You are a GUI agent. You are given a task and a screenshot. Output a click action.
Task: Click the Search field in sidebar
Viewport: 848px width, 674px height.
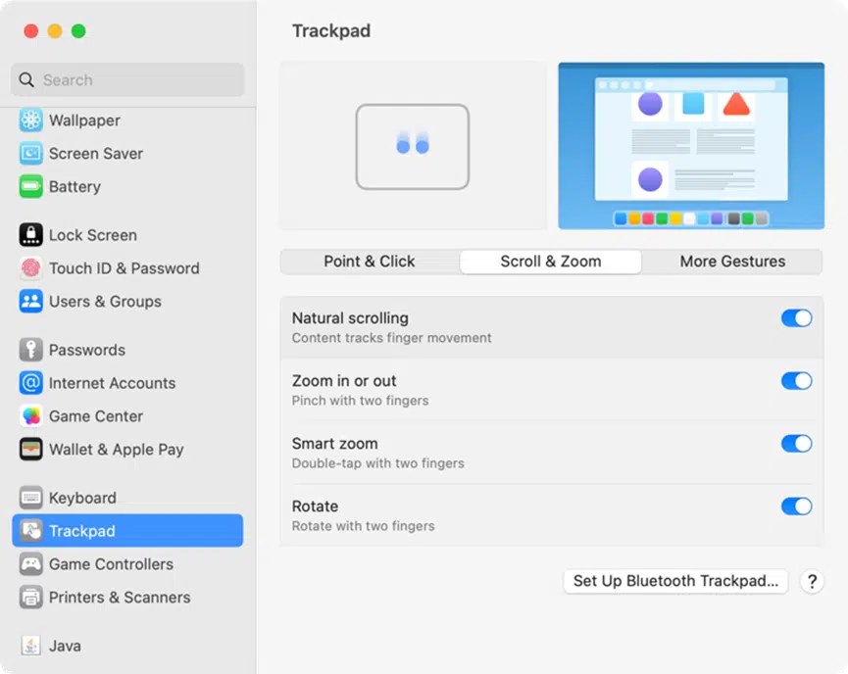coord(127,80)
